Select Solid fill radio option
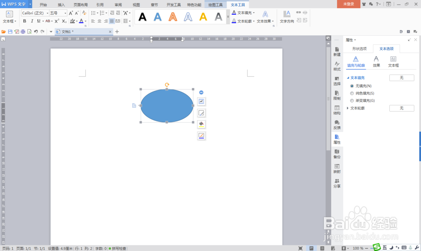This screenshot has width=421, height=251. [352, 93]
